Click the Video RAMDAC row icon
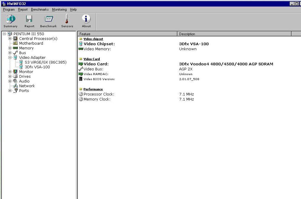The image size is (301, 199). [81, 74]
